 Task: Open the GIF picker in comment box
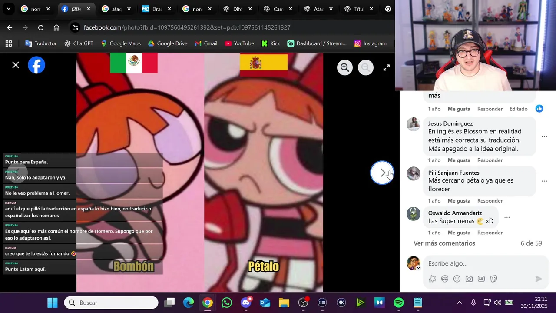point(481,279)
